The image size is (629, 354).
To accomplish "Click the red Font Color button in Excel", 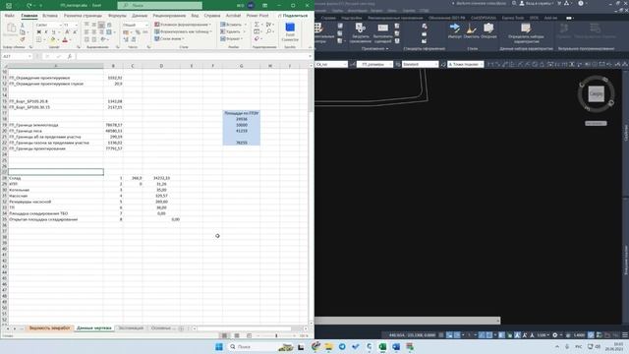I will 65,39.
